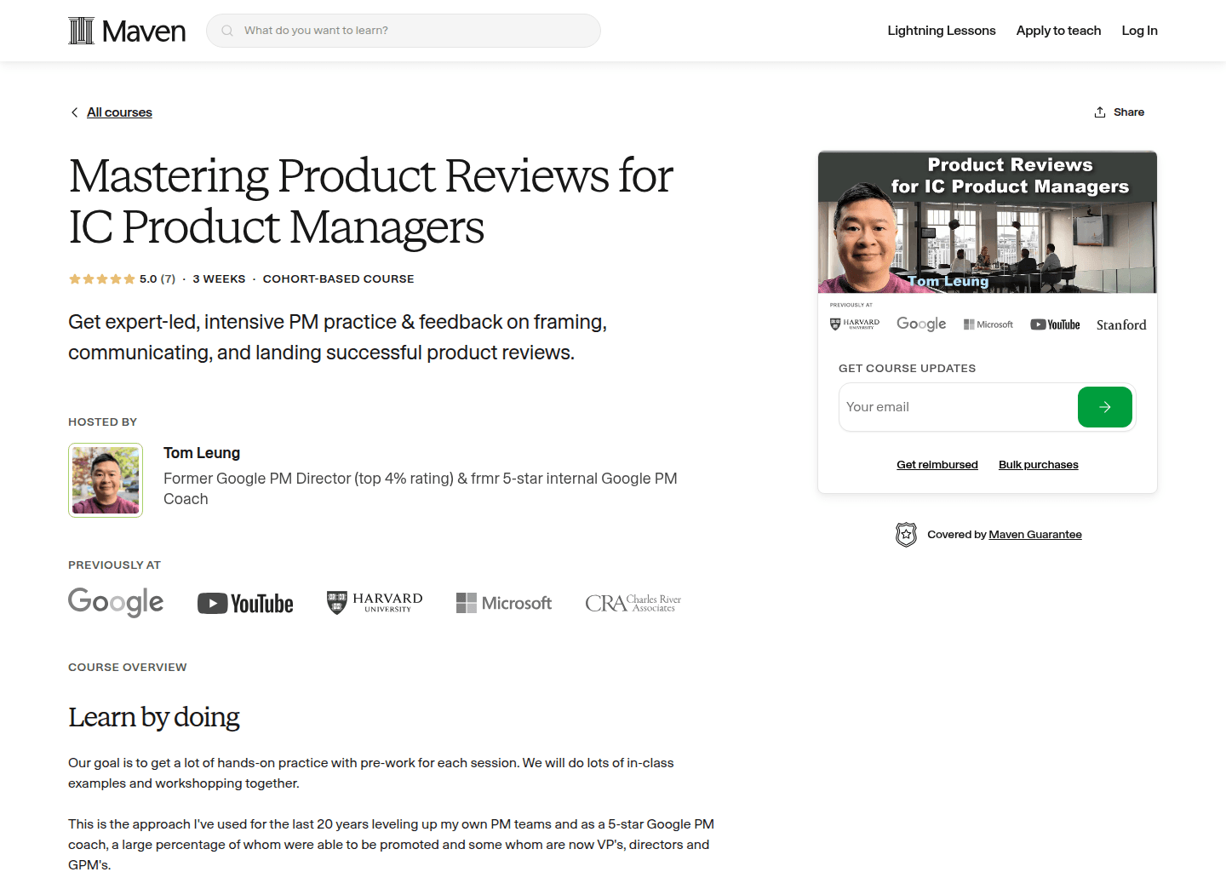Click the Charles River Associates logo
This screenshot has width=1226, height=872.
point(633,603)
